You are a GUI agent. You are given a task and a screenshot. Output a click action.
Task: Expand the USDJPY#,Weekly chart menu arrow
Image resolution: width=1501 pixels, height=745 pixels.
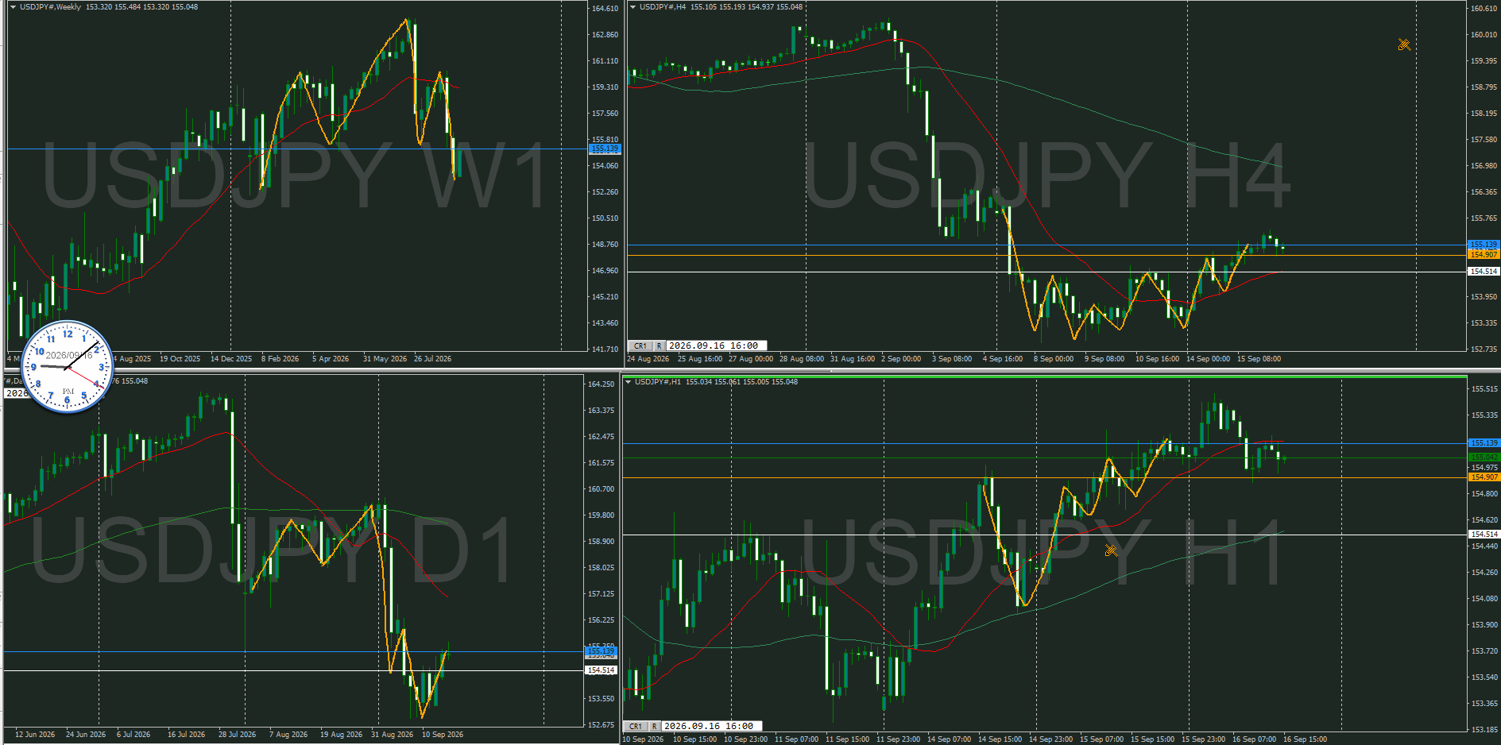14,7
